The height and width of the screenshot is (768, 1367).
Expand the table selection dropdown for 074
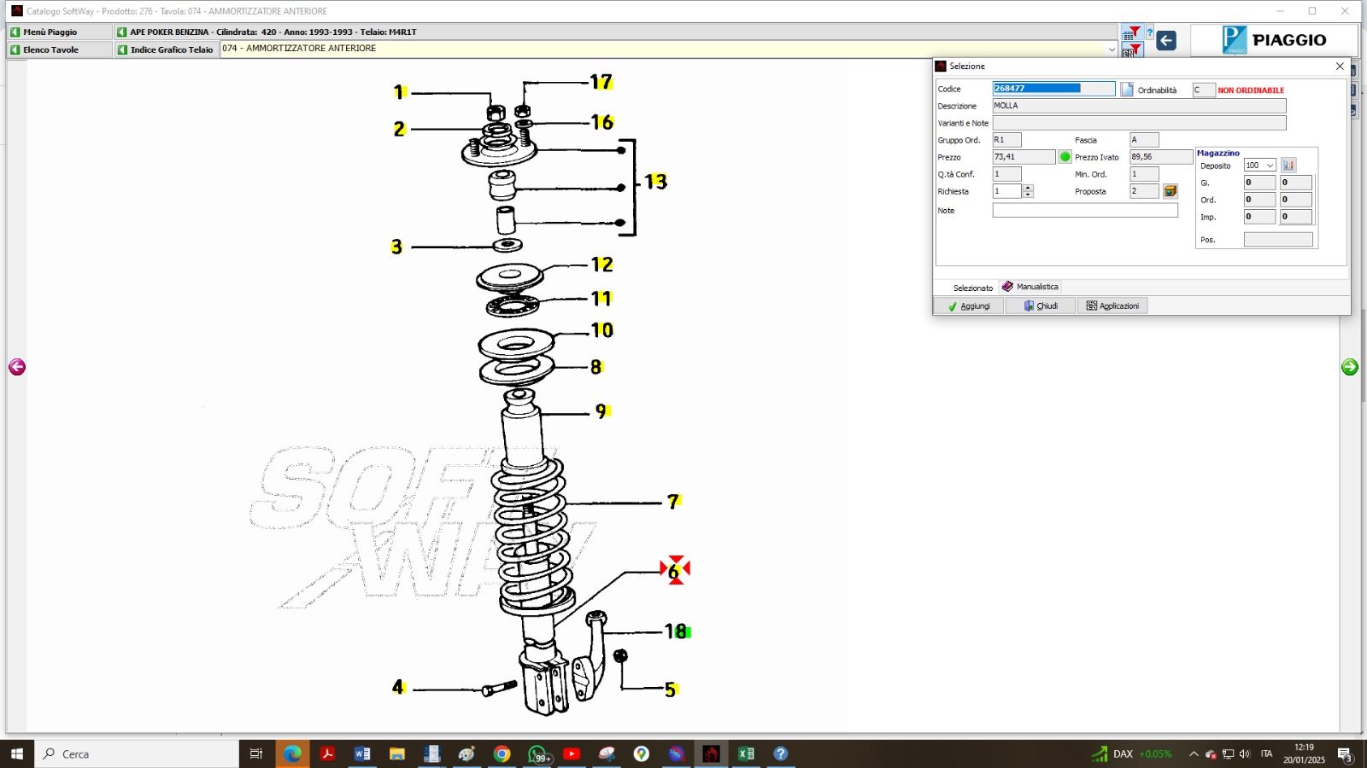click(1112, 49)
